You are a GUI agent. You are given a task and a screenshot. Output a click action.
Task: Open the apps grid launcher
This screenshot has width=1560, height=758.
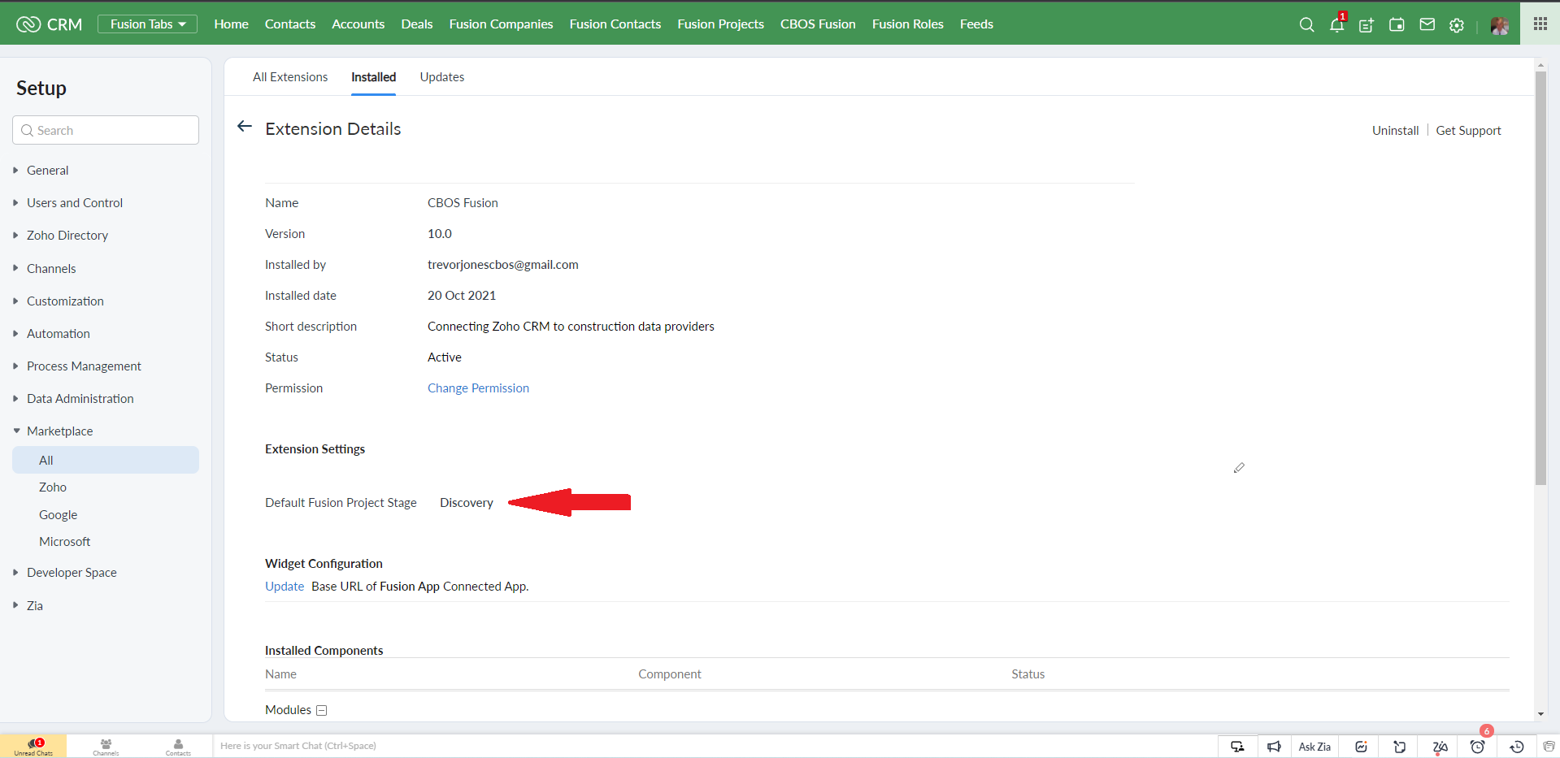(x=1540, y=24)
